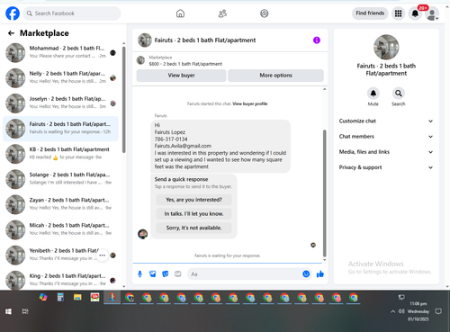Open the Windows notification center icon

(x=438, y=311)
